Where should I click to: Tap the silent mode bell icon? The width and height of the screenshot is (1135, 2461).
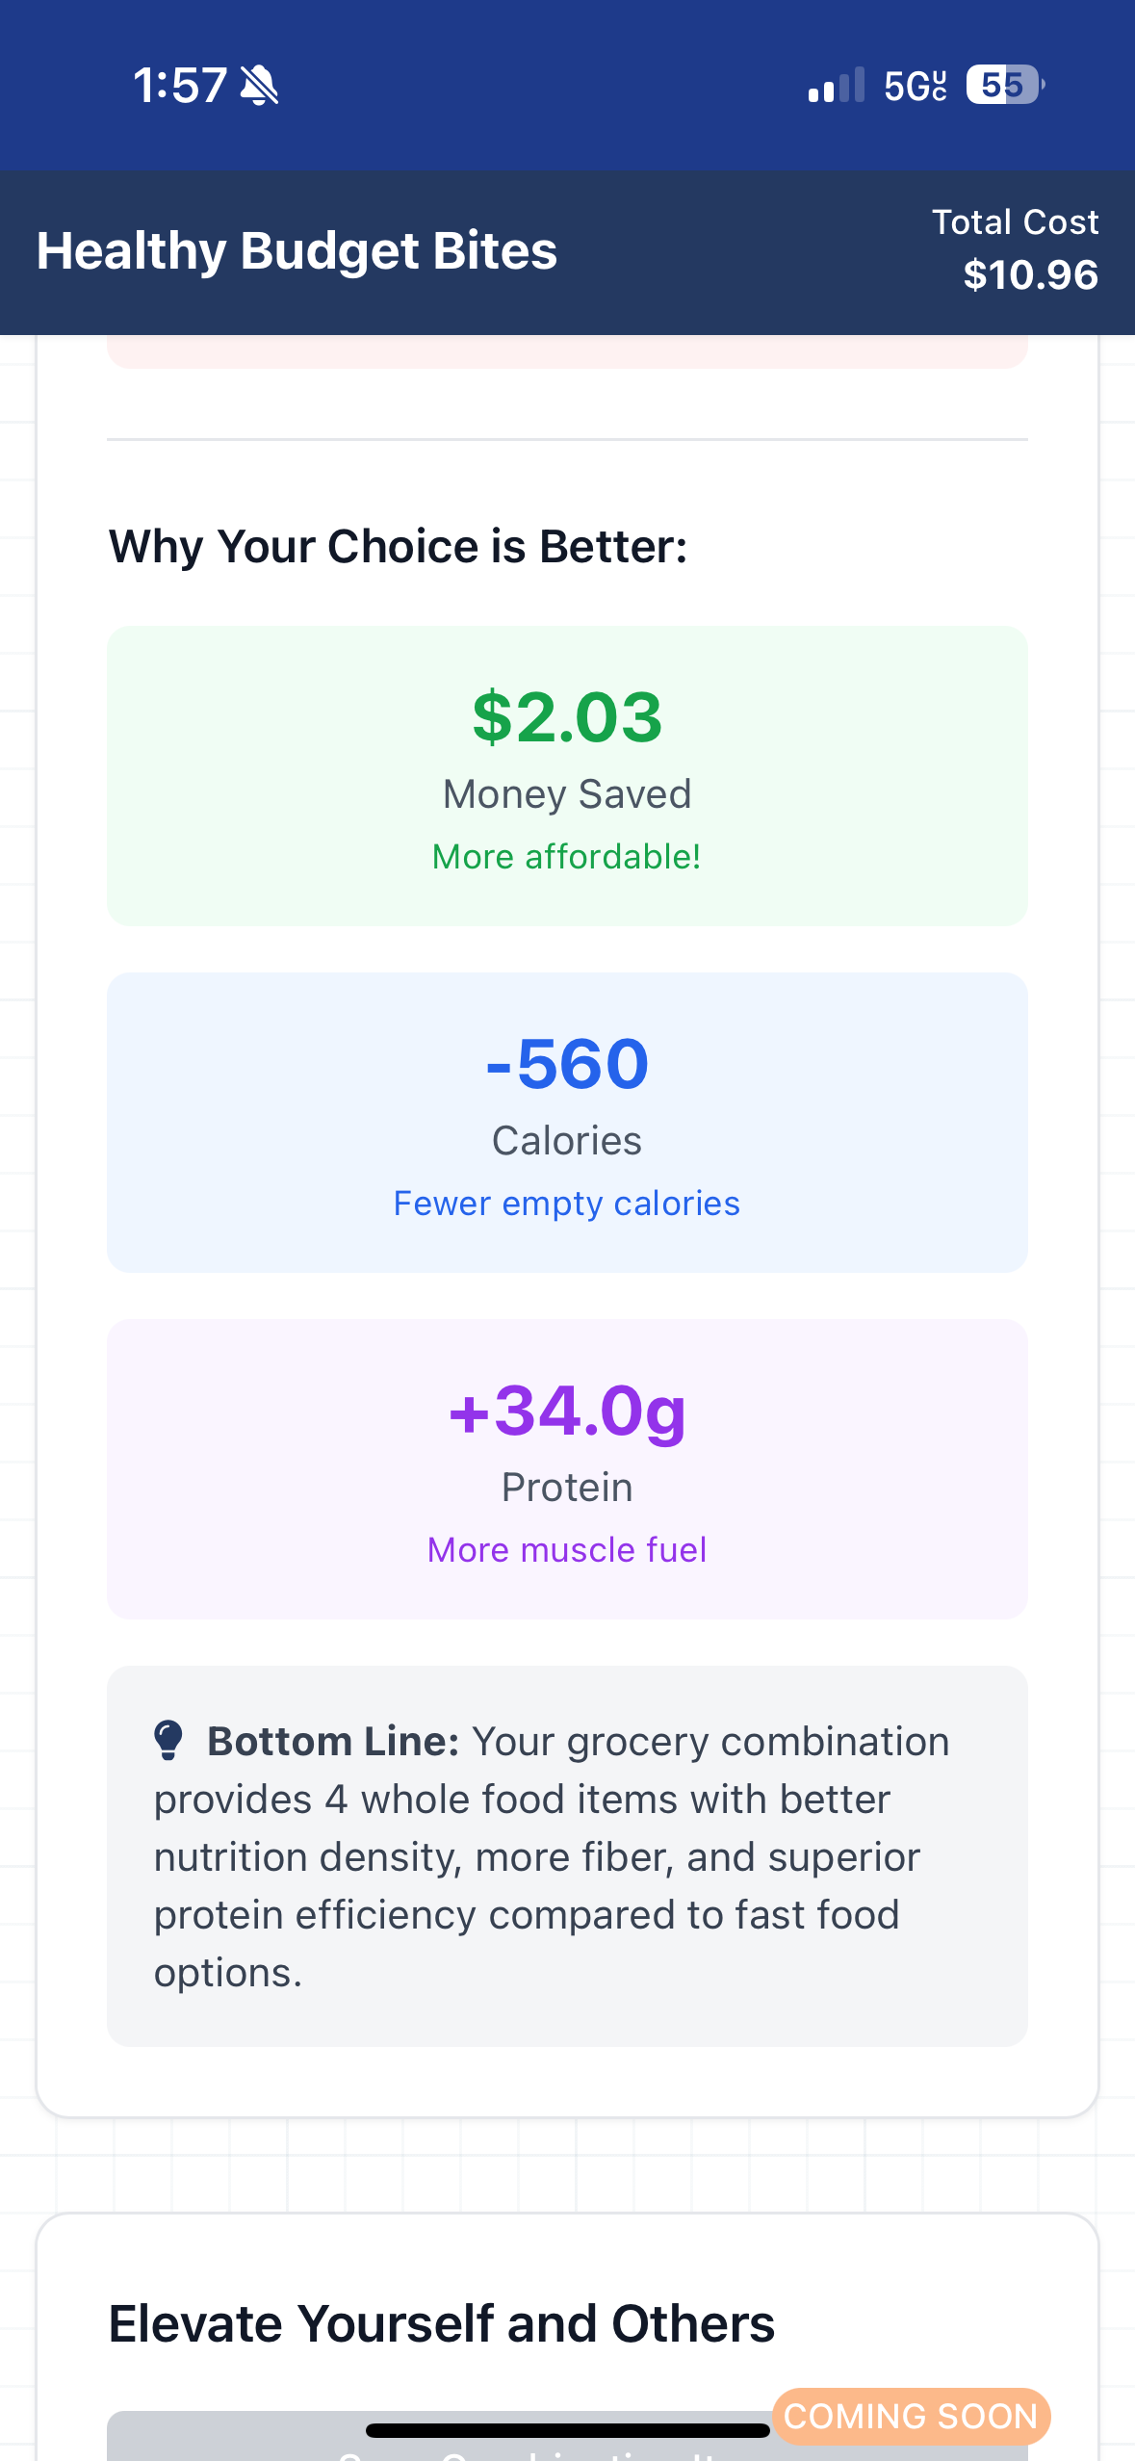[x=260, y=85]
